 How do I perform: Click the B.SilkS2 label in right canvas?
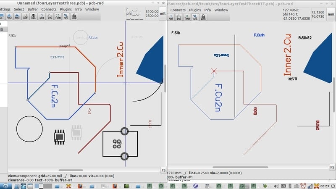[x=305, y=38]
